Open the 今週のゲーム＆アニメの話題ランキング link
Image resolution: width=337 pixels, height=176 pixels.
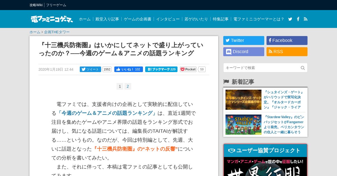pos(107,113)
